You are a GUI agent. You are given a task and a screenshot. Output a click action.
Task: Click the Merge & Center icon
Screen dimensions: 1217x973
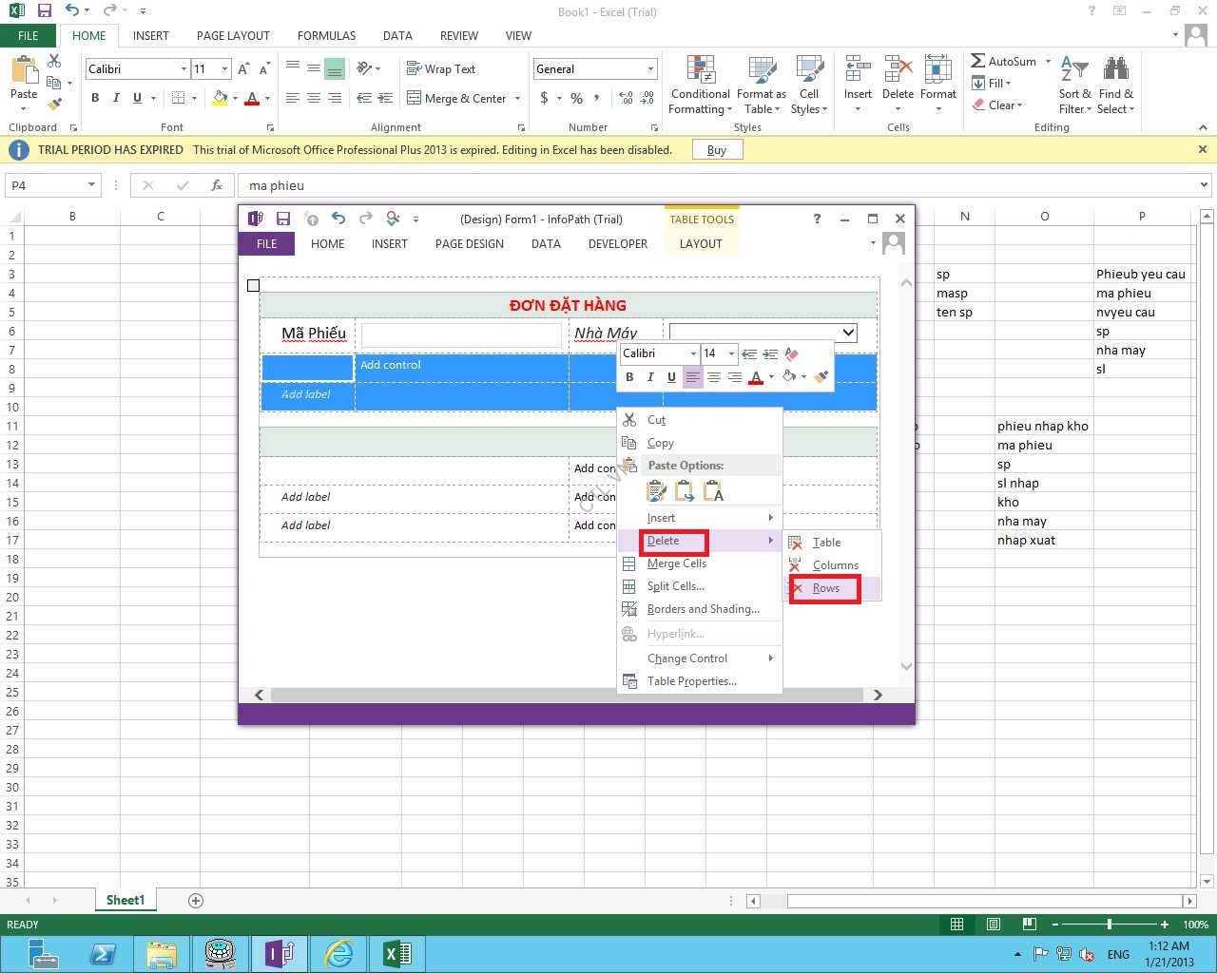415,98
